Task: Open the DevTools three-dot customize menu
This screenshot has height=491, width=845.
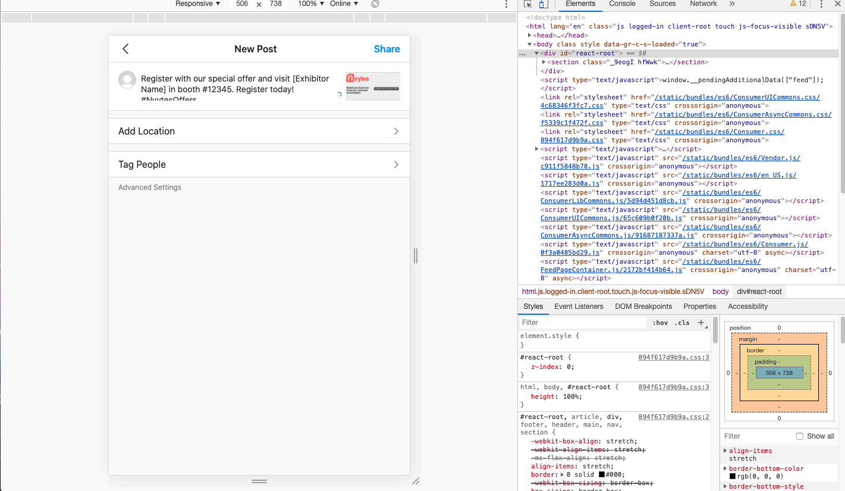Action: [x=821, y=4]
